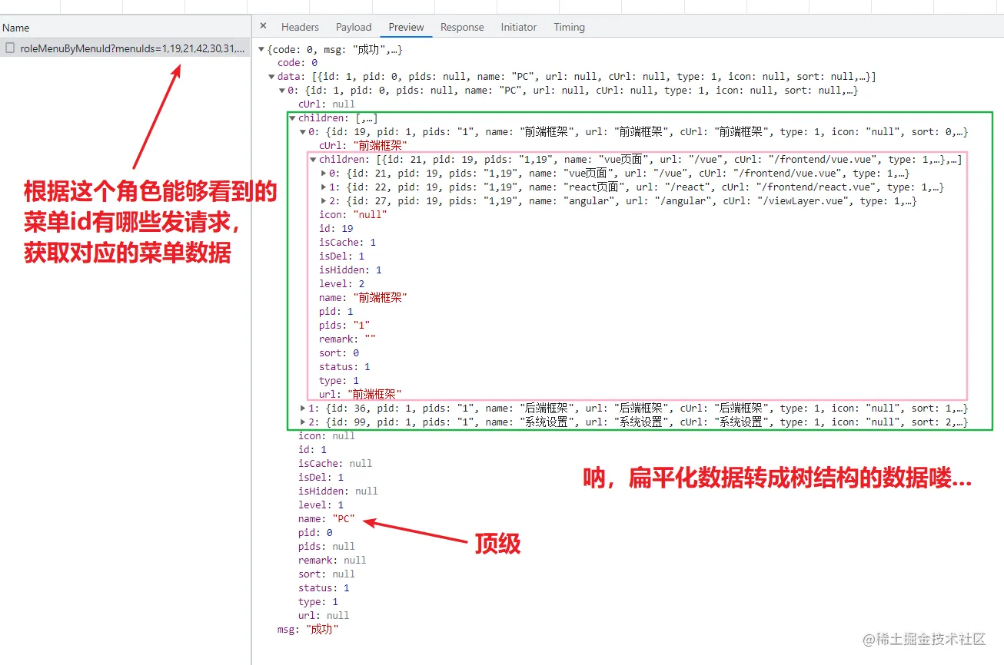Image resolution: width=1004 pixels, height=665 pixels.
Task: Click the sort: 0 property
Action: 339,353
